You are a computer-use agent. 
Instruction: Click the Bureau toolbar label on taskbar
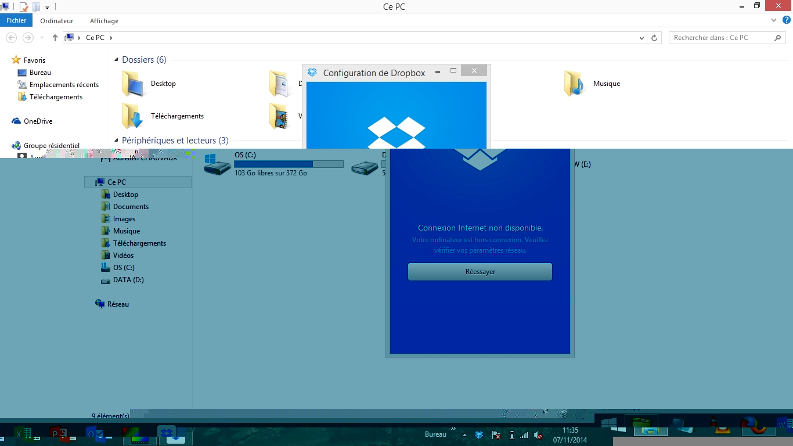tap(436, 434)
